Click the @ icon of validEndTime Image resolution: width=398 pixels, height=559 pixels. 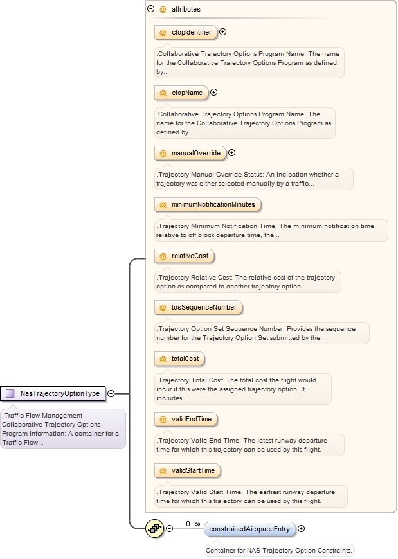pos(163,420)
